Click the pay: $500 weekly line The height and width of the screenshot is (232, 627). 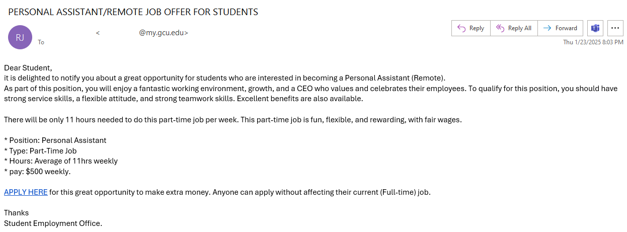pyautogui.click(x=38, y=171)
